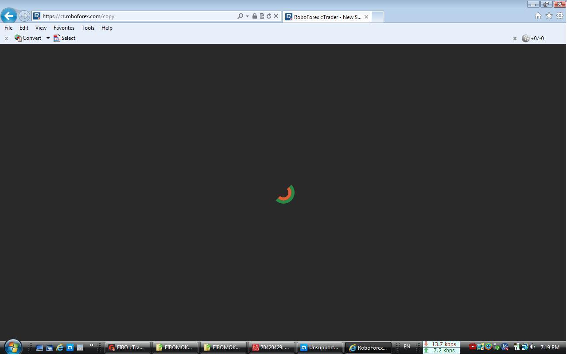Image resolution: width=567 pixels, height=355 pixels.
Task: Click the +0/-0 globe counter button
Action: click(533, 39)
